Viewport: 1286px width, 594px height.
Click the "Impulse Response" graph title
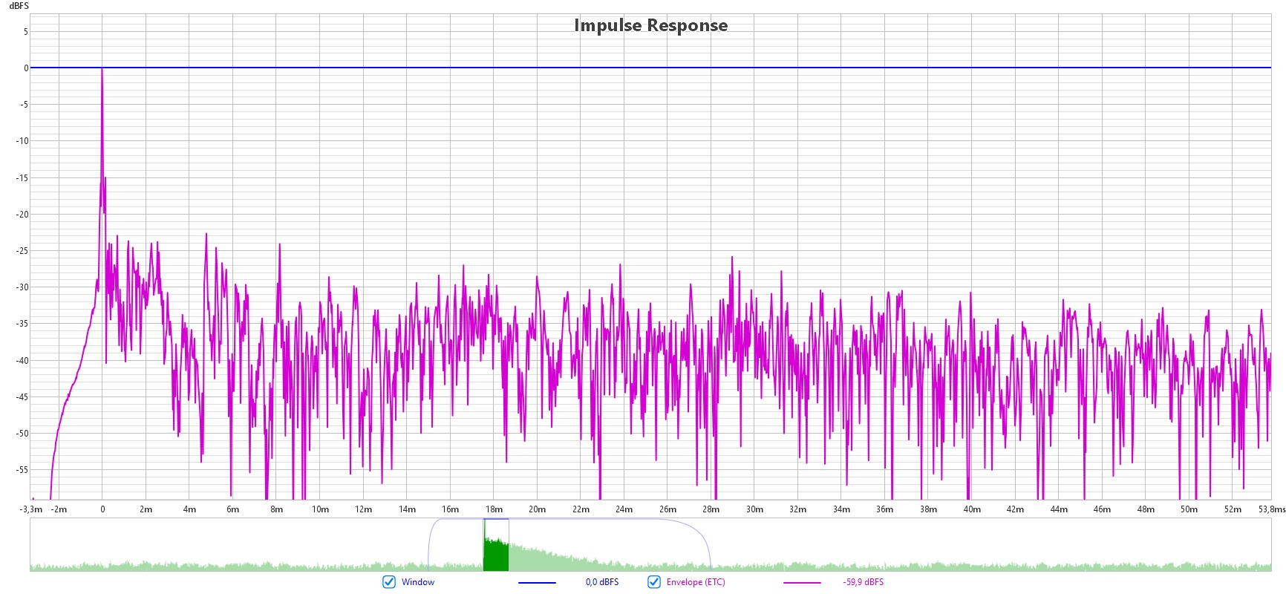pyautogui.click(x=651, y=25)
